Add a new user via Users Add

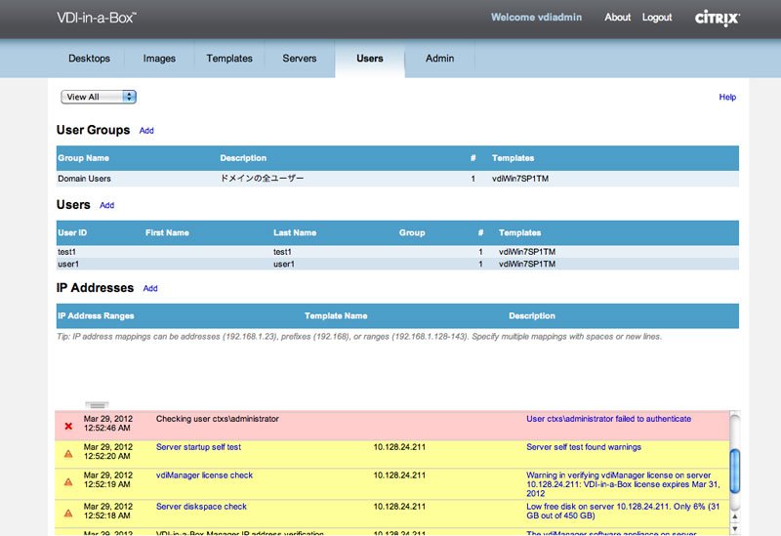107,205
